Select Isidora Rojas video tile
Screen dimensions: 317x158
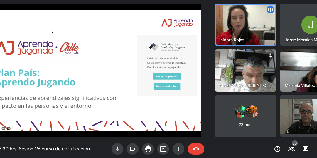[x=245, y=25]
